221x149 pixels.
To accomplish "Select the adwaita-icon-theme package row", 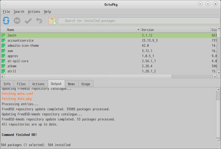I will 109,46.
